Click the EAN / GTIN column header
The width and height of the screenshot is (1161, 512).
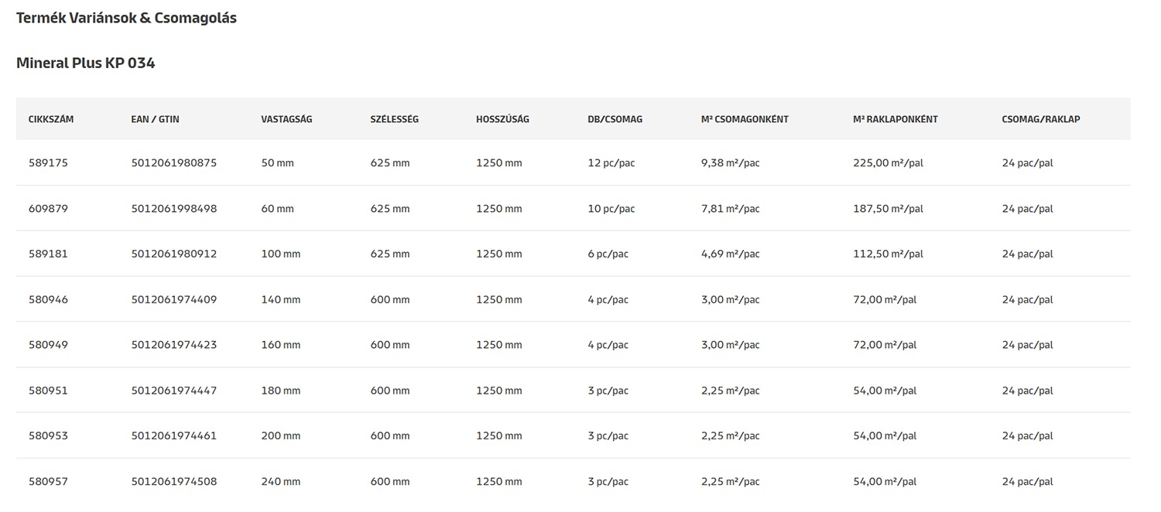coord(155,119)
